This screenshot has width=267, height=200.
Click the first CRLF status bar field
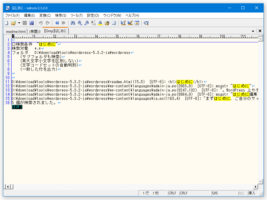(x=173, y=193)
